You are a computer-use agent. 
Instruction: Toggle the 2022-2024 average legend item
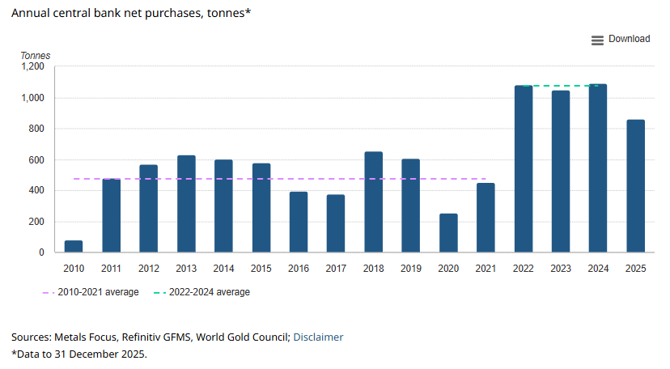pos(201,292)
